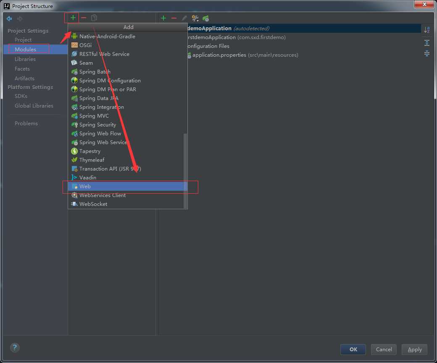Click the Add popup scrollbar thumb

pyautogui.click(x=185, y=171)
